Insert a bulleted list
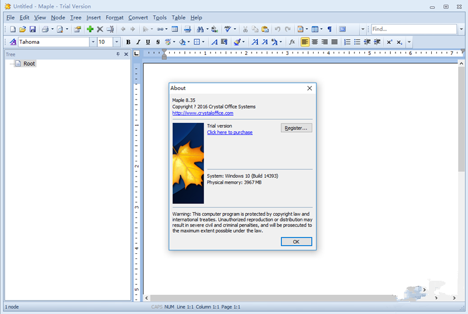The image size is (468, 314). tap(357, 42)
